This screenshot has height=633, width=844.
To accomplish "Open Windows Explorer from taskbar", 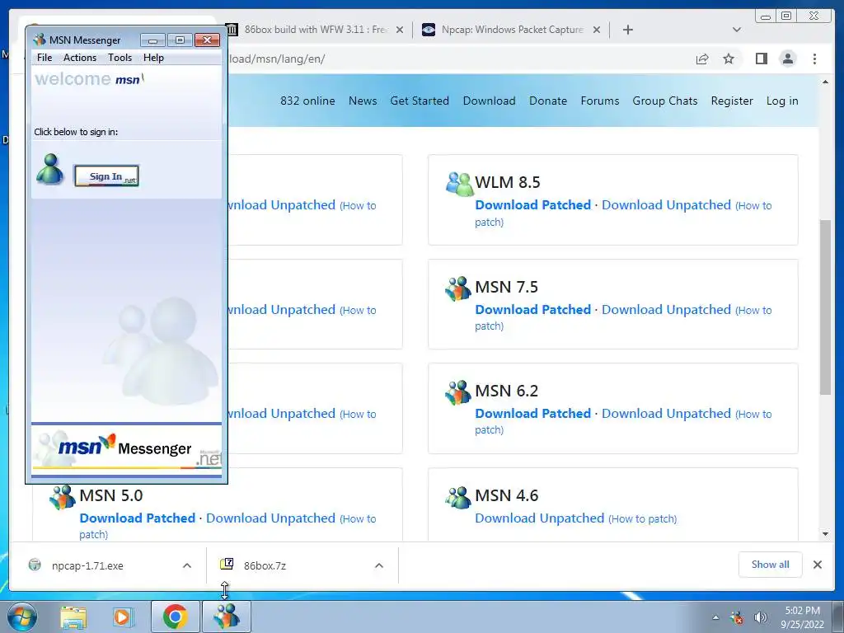I will coord(73,617).
